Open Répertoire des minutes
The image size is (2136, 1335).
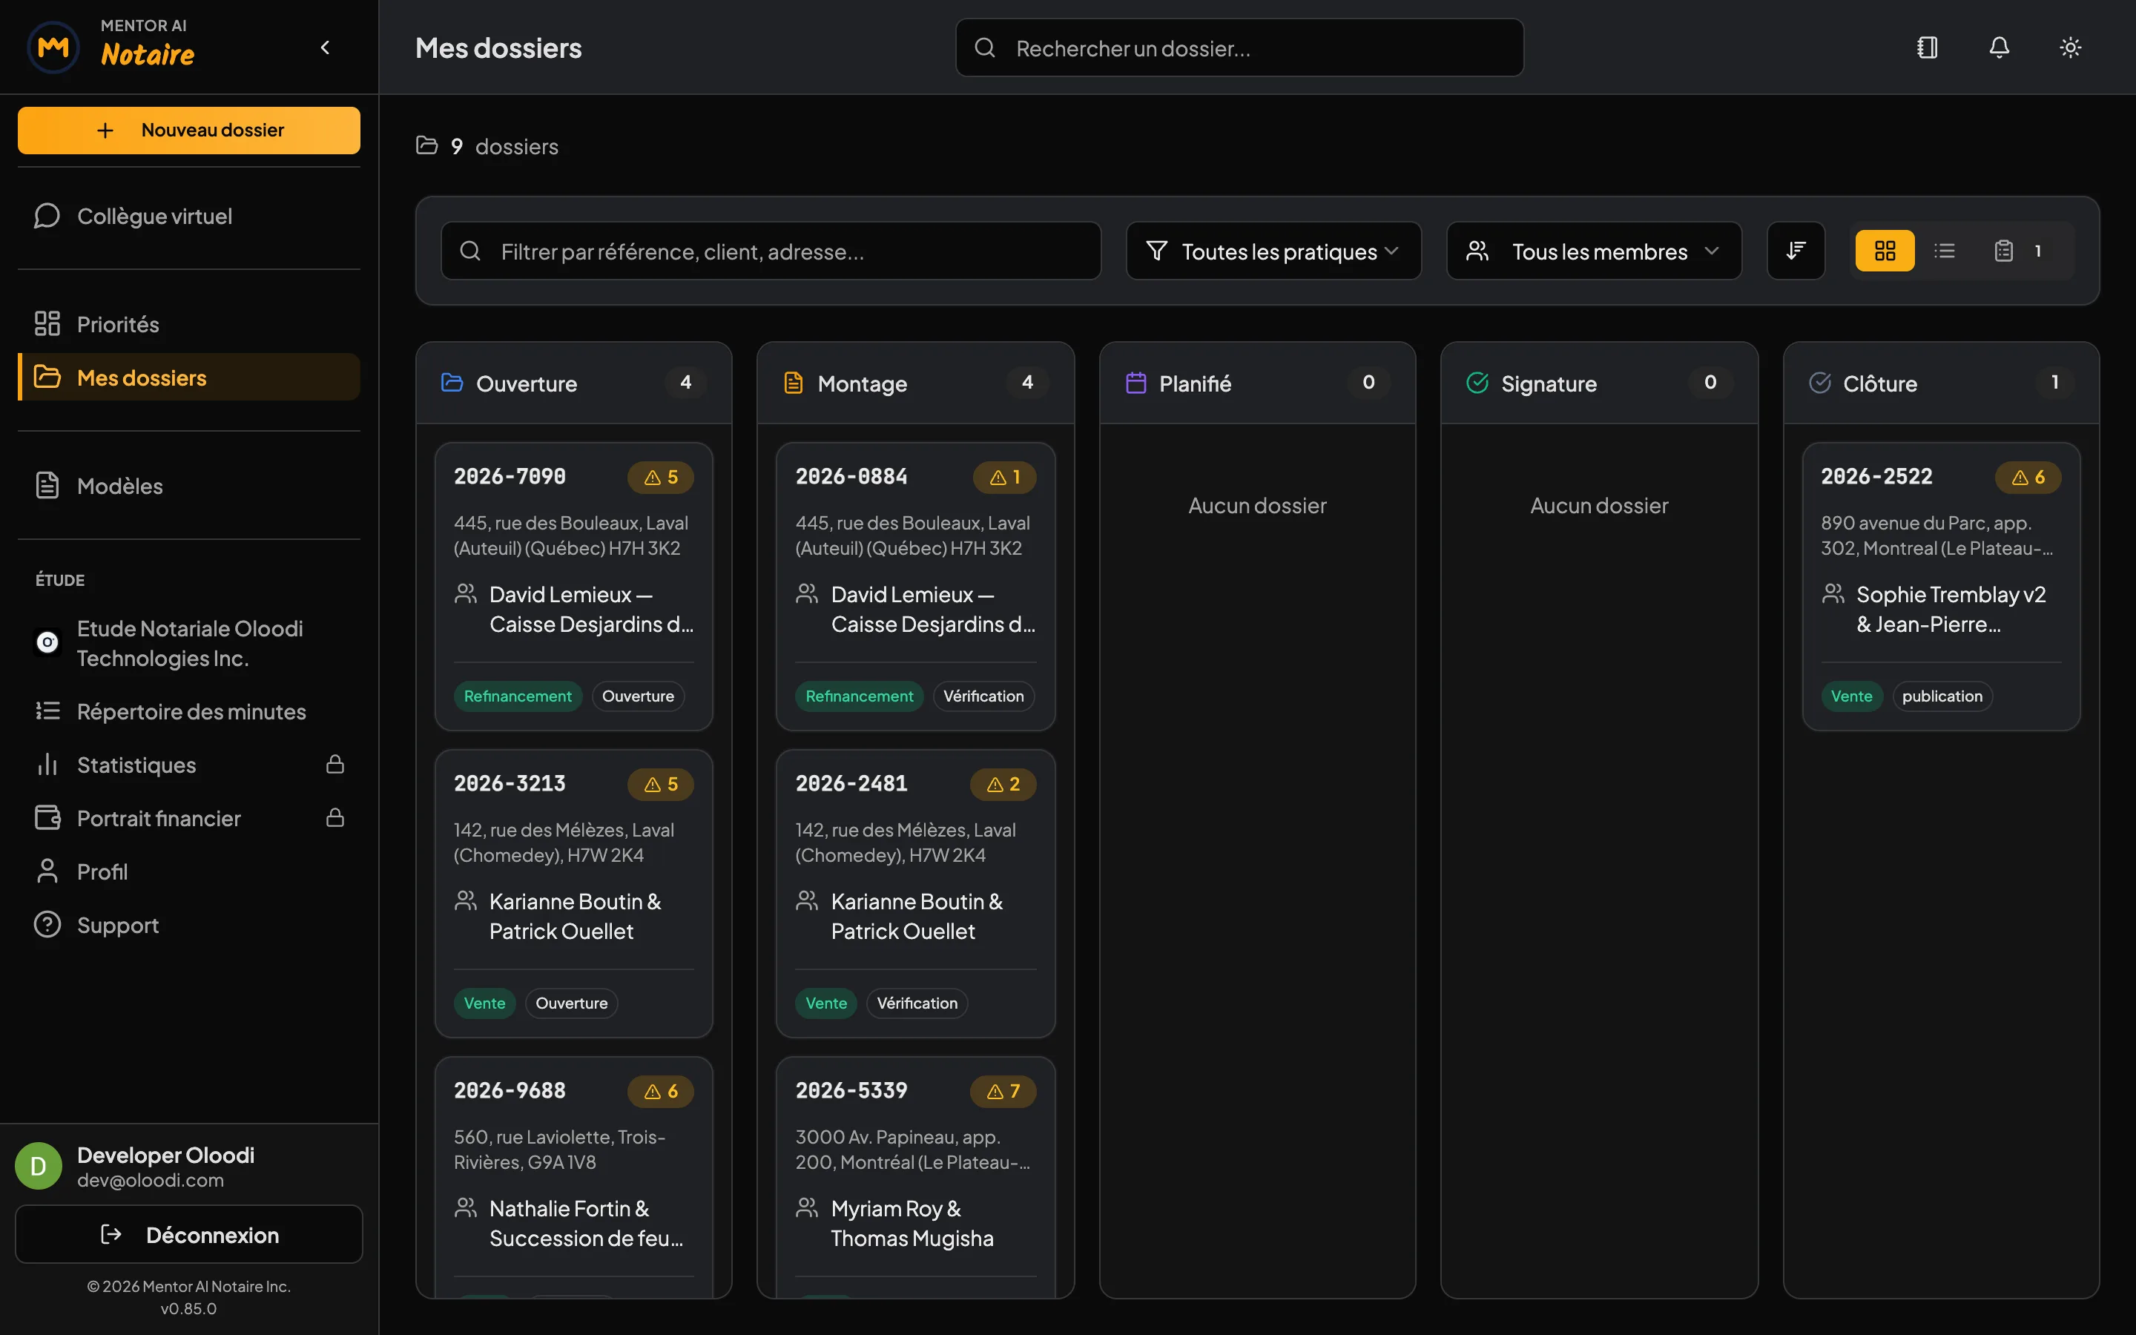point(189,712)
